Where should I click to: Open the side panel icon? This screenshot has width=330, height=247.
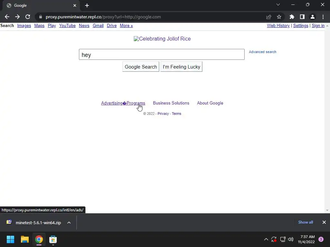pos(302,17)
